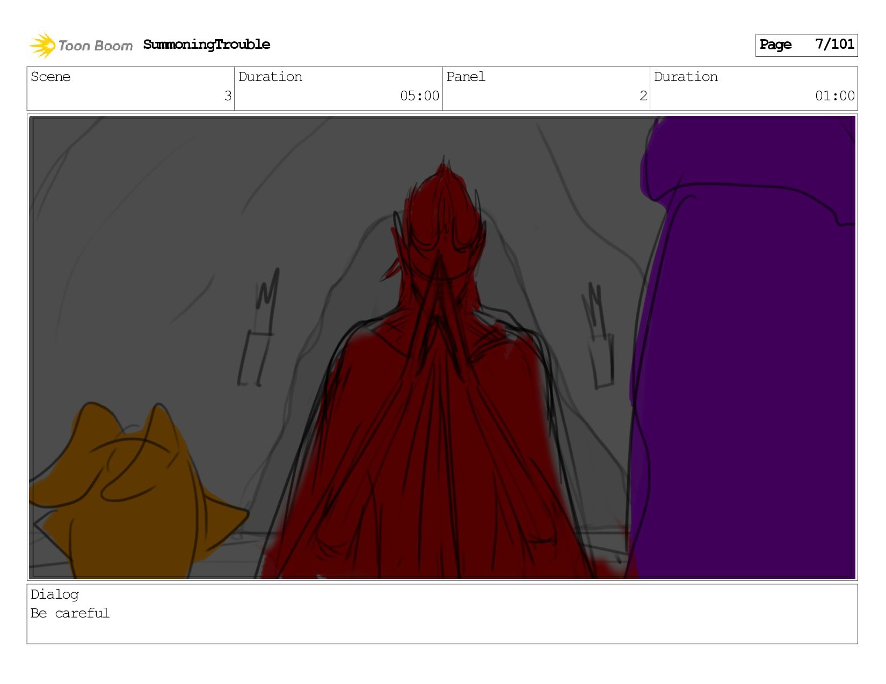886x684 pixels.
Task: Select the SummoningTrouble title text
Action: pyautogui.click(x=207, y=45)
